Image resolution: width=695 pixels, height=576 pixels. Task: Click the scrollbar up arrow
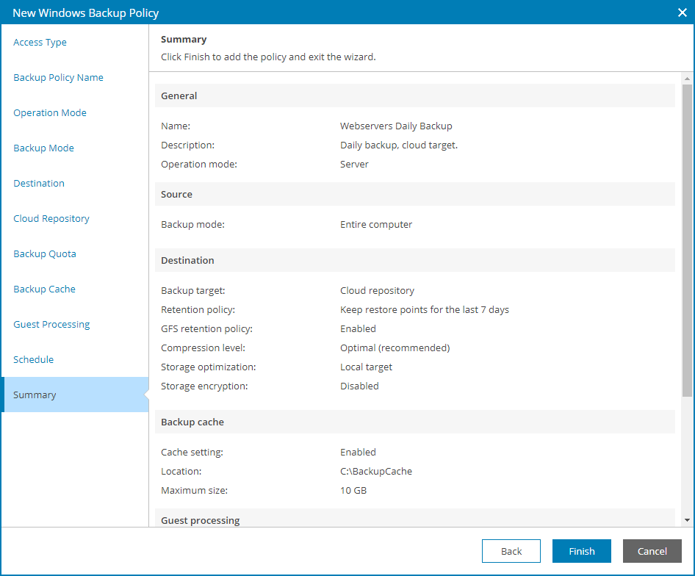687,79
